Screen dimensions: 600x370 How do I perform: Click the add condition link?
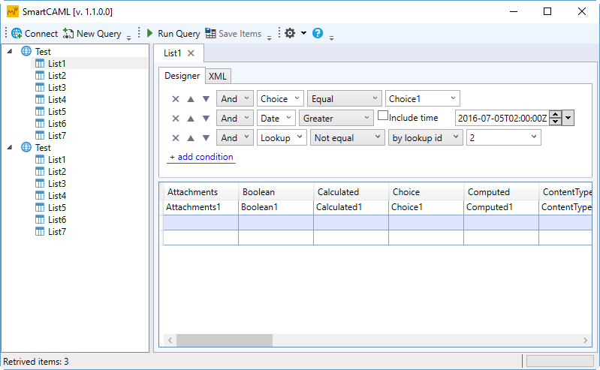click(201, 157)
